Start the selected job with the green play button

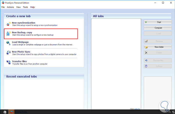(157, 22)
